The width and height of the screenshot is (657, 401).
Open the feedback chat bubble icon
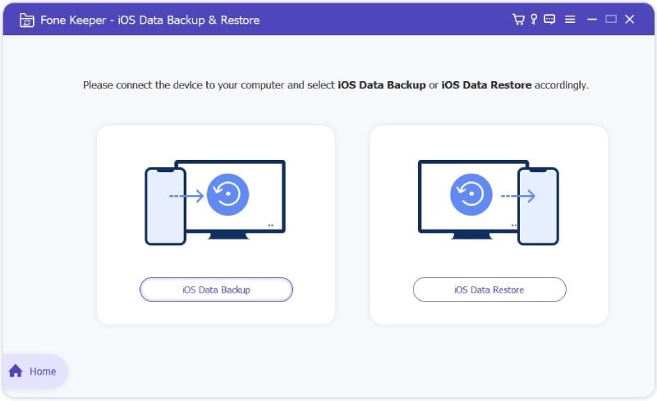pos(549,19)
